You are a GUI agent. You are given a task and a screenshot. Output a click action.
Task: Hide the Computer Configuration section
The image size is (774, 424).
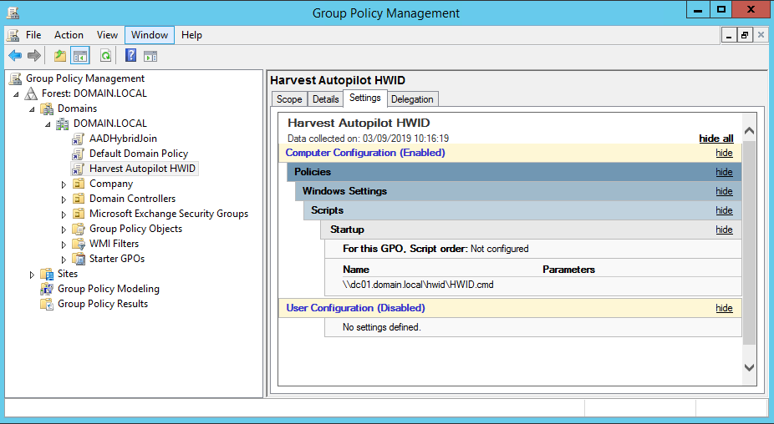pyautogui.click(x=724, y=153)
